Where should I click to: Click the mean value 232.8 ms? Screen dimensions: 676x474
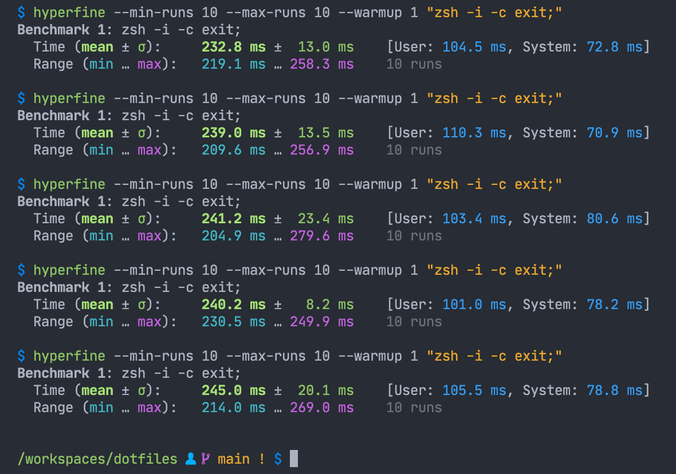coord(234,46)
